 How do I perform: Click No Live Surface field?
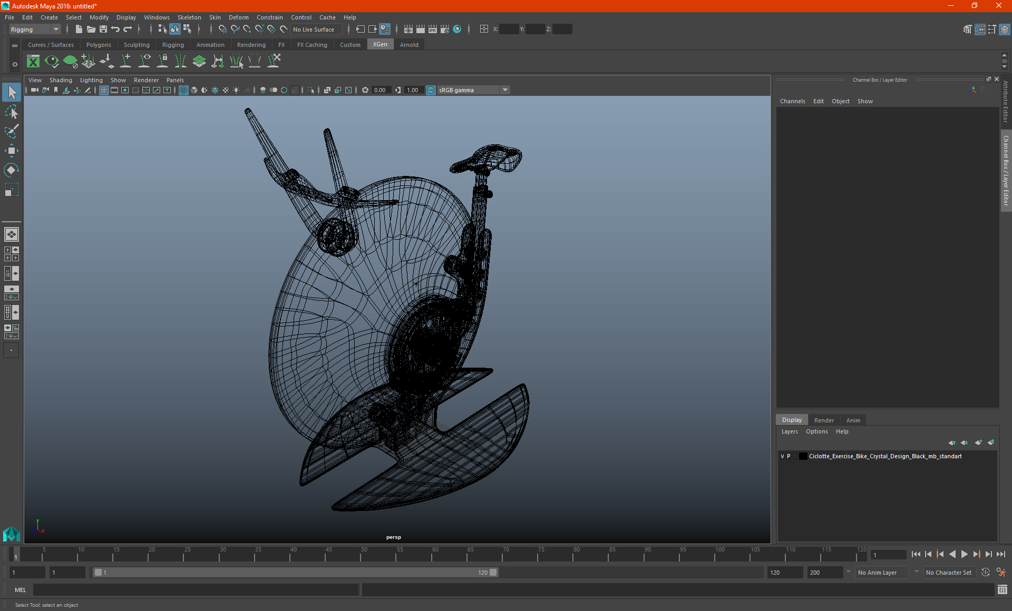point(316,29)
